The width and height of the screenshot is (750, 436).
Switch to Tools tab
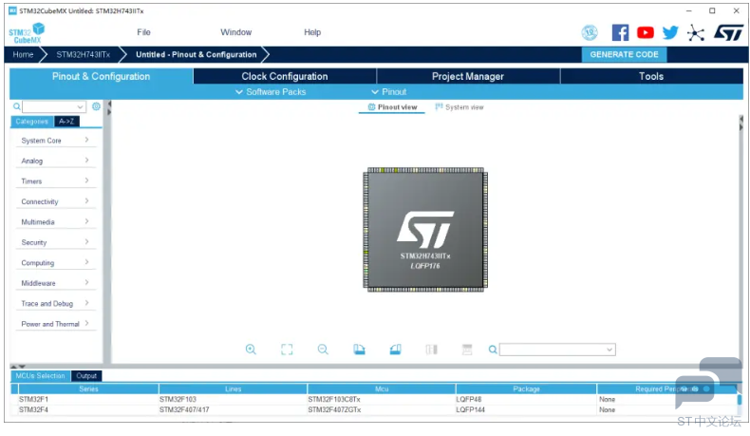(x=651, y=76)
